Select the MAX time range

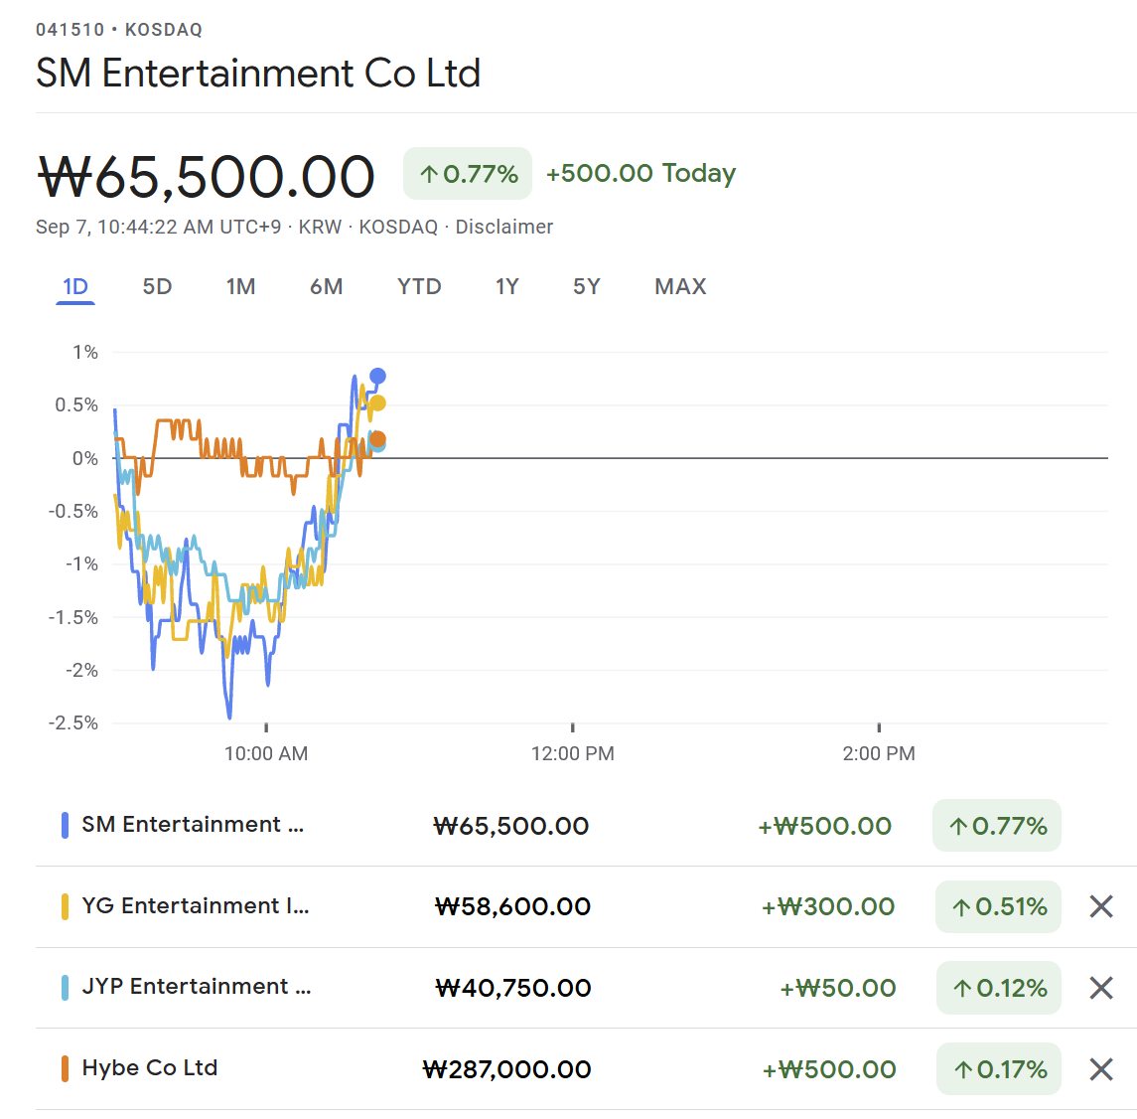(680, 287)
